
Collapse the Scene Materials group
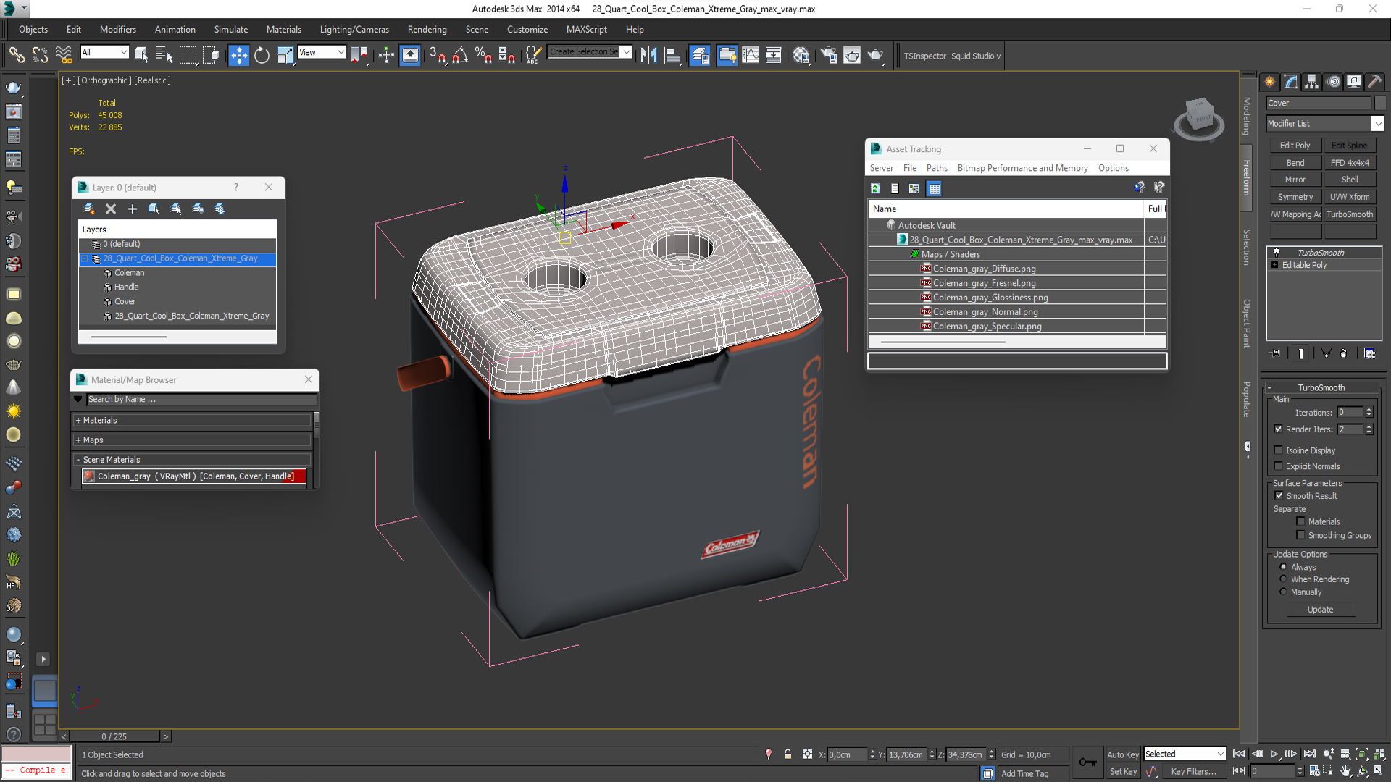click(78, 460)
